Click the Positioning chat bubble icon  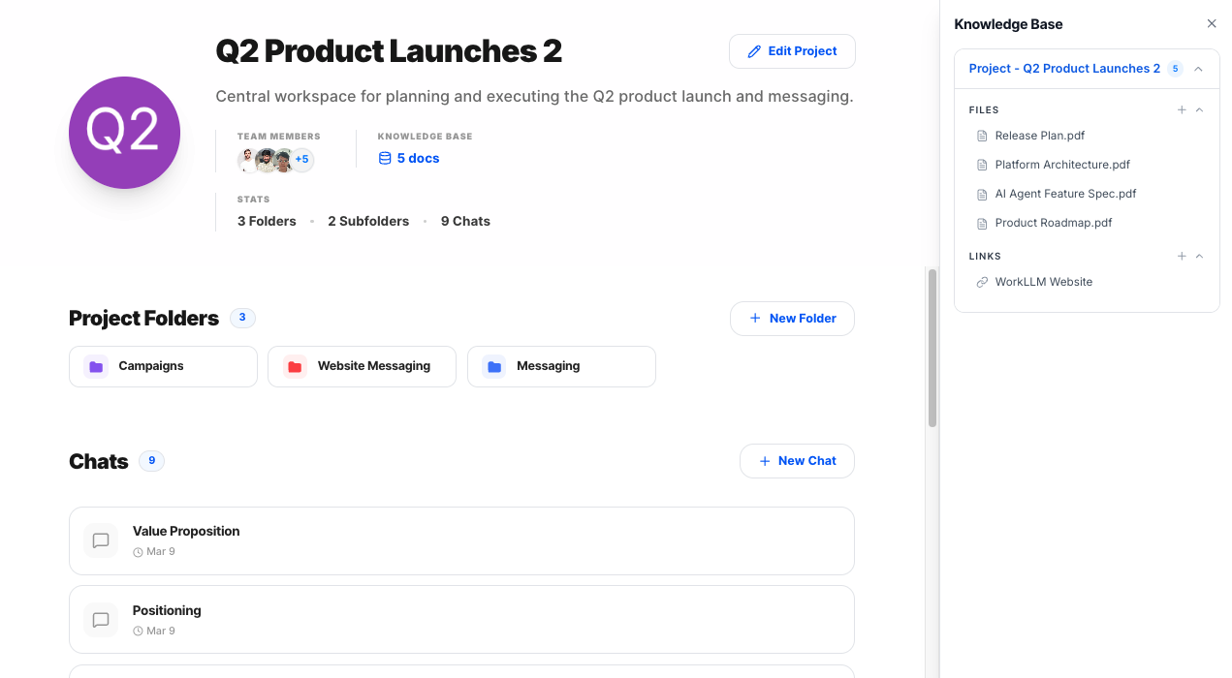101,620
